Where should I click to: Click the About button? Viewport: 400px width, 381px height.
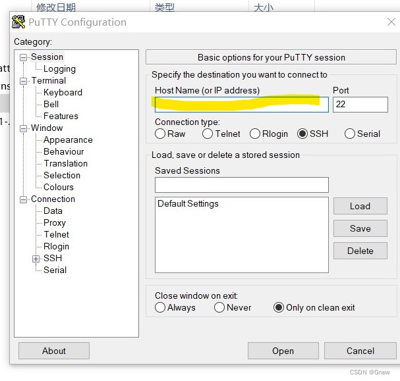click(x=54, y=351)
